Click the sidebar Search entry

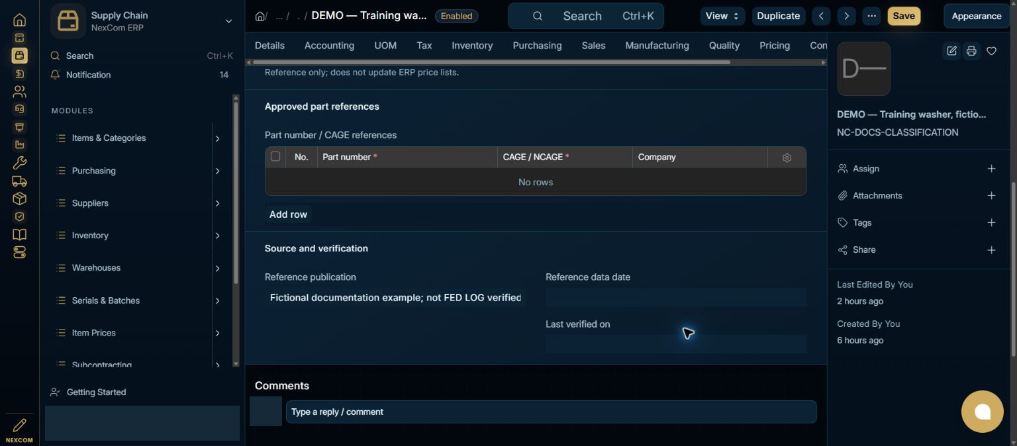[x=142, y=56]
